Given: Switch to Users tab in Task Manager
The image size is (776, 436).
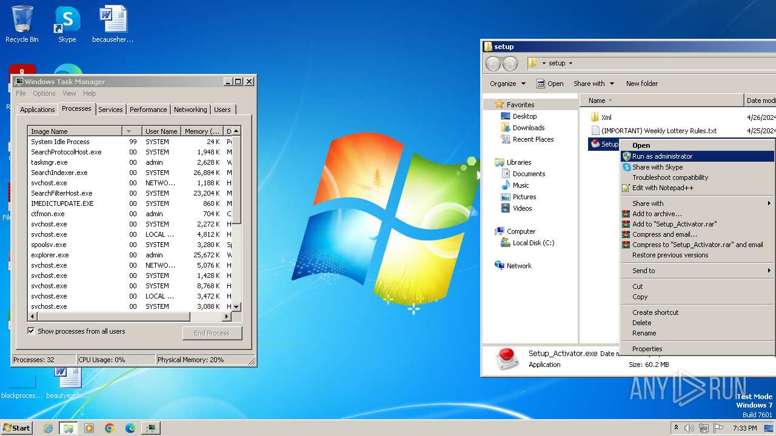Looking at the screenshot, I should click(222, 110).
